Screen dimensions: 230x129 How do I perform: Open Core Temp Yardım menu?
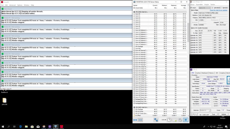coord(213,5)
